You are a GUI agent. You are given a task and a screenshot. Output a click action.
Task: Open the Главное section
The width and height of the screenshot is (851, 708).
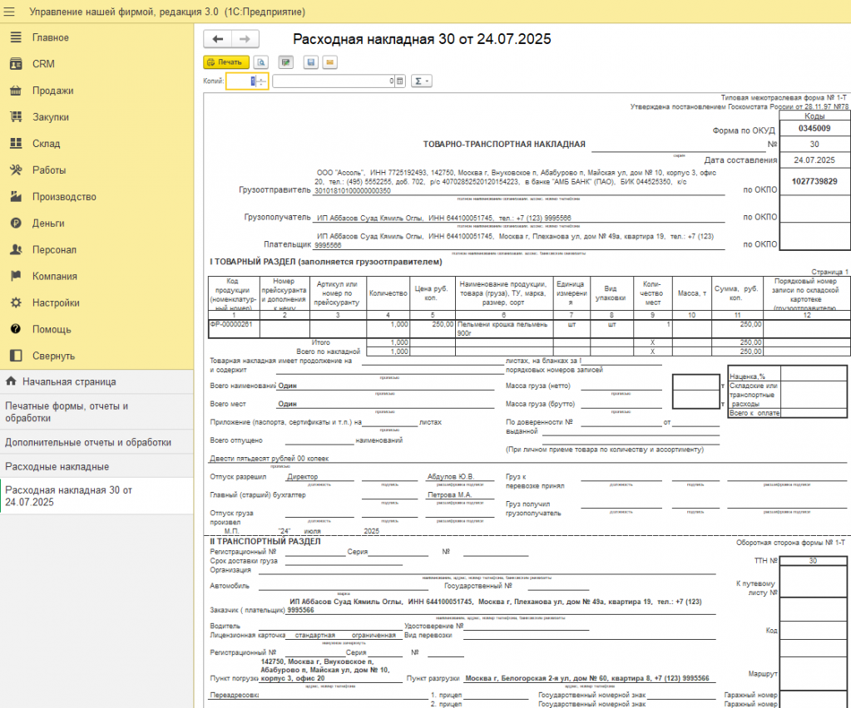click(51, 37)
